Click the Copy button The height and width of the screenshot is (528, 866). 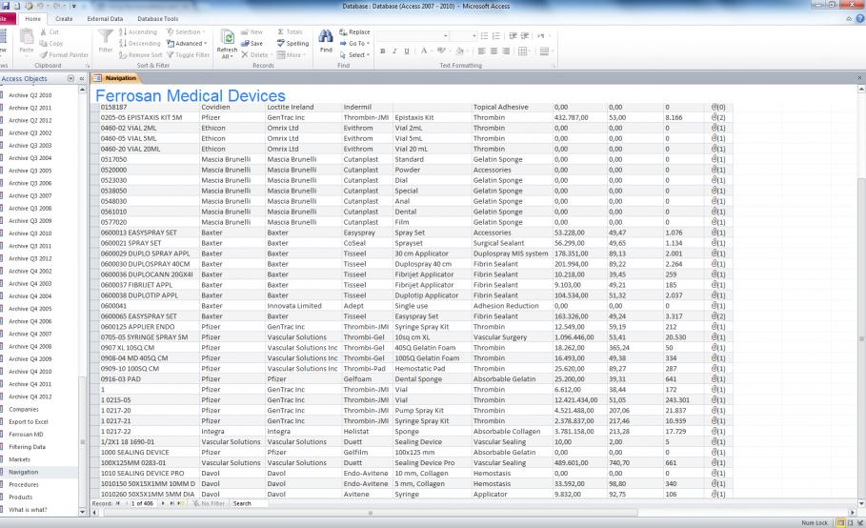tap(51, 44)
